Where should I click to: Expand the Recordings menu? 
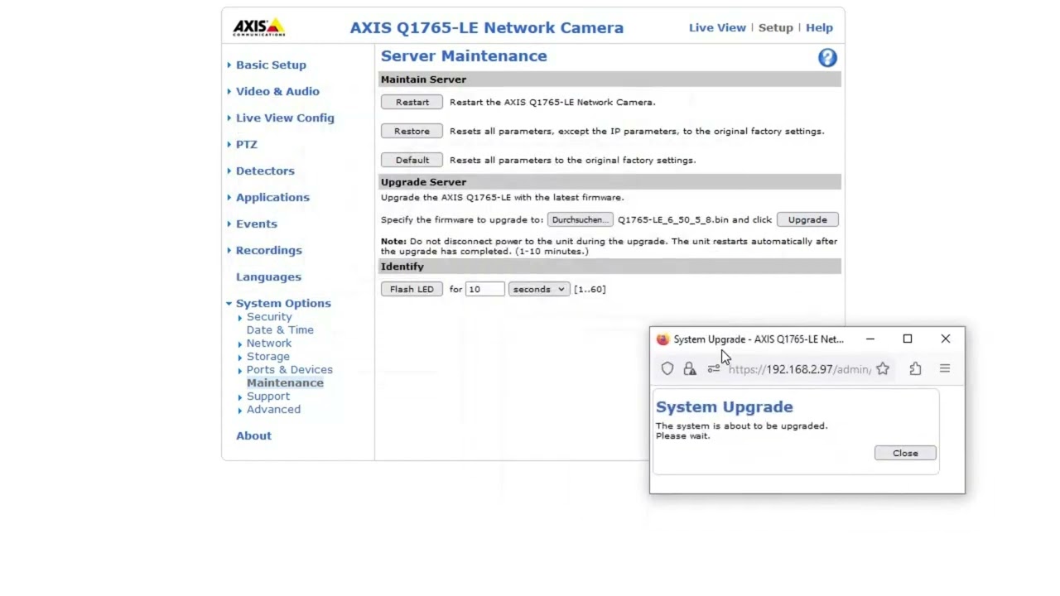269,250
